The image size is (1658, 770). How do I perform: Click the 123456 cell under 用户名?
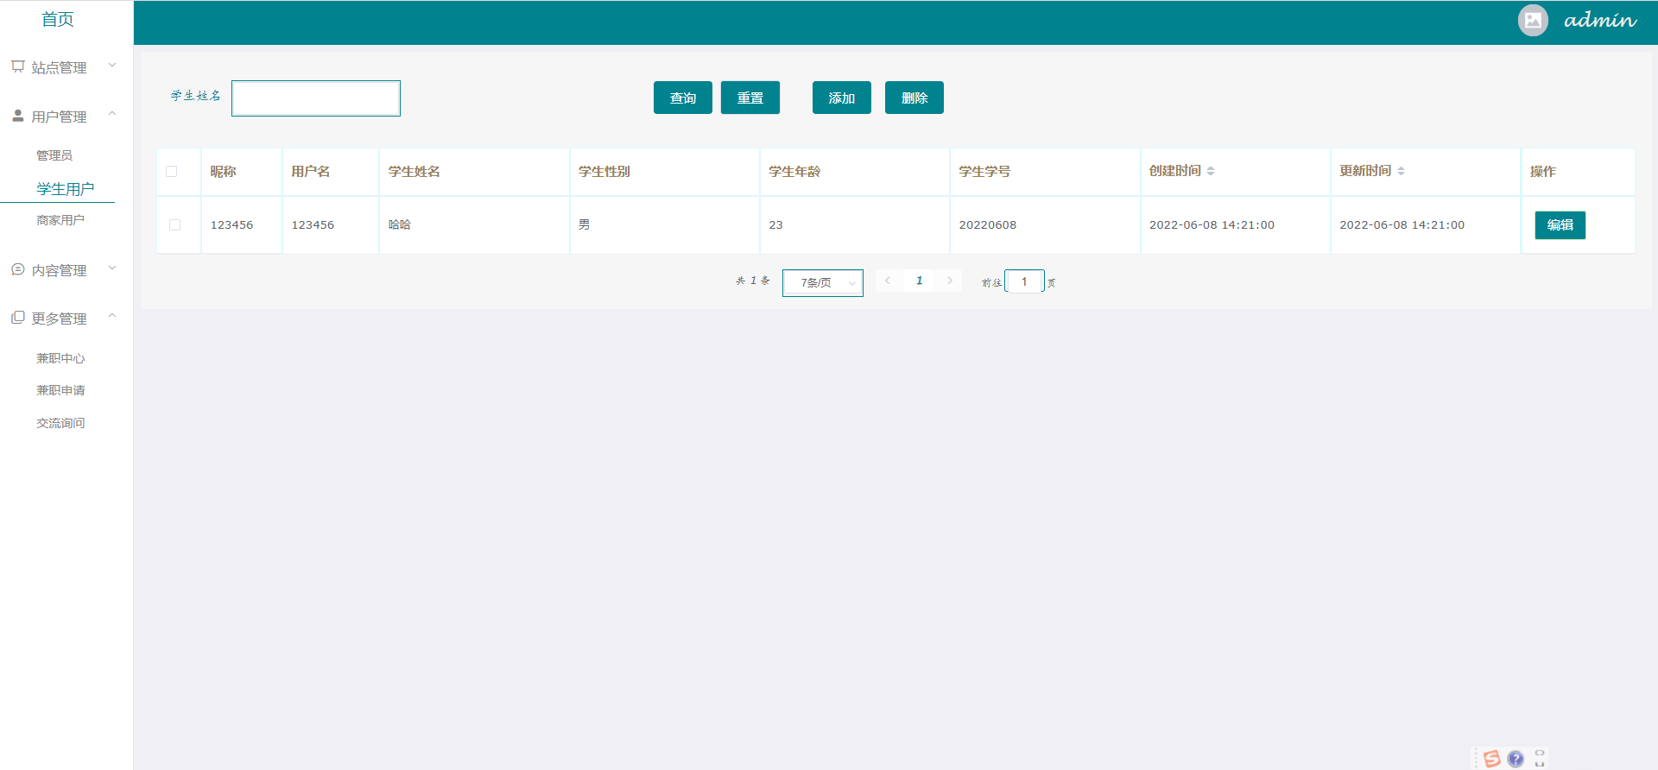[313, 225]
